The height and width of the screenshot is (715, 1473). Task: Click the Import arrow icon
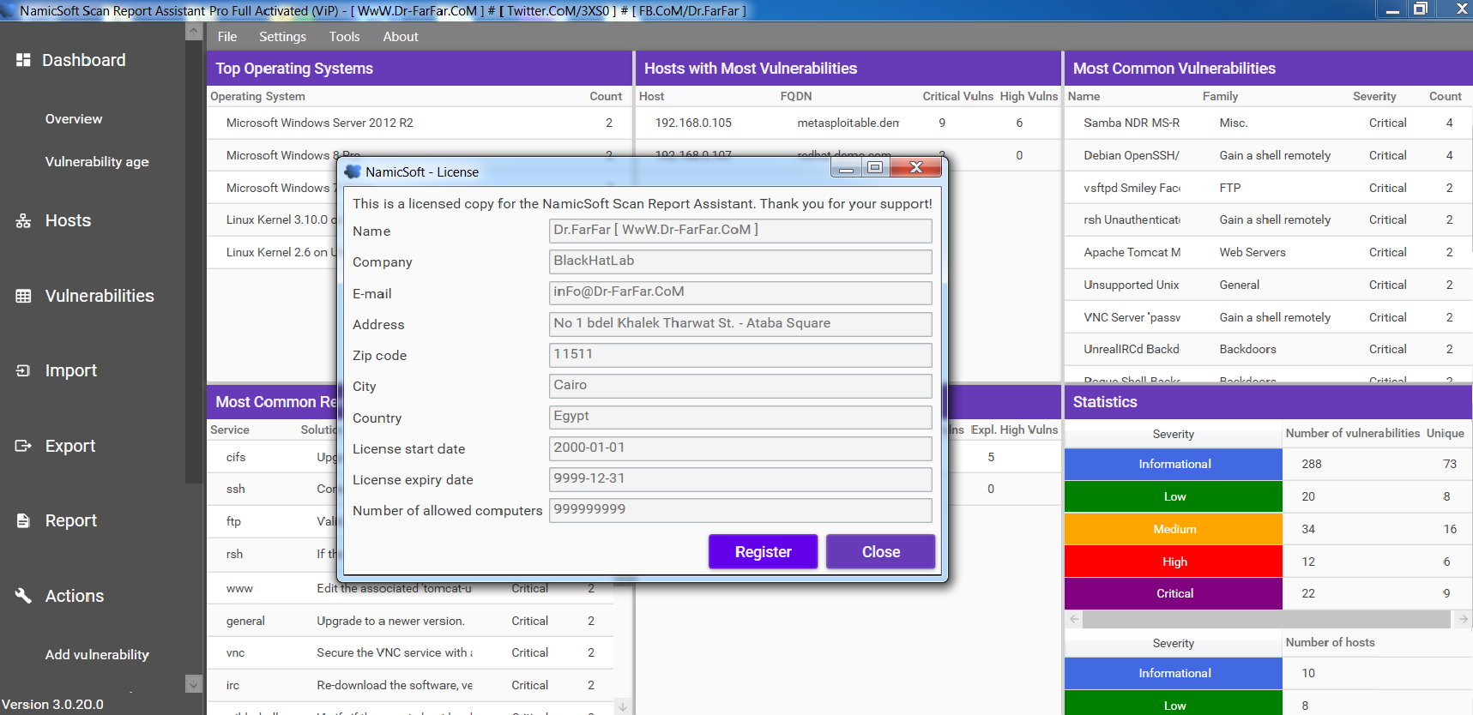tap(23, 371)
